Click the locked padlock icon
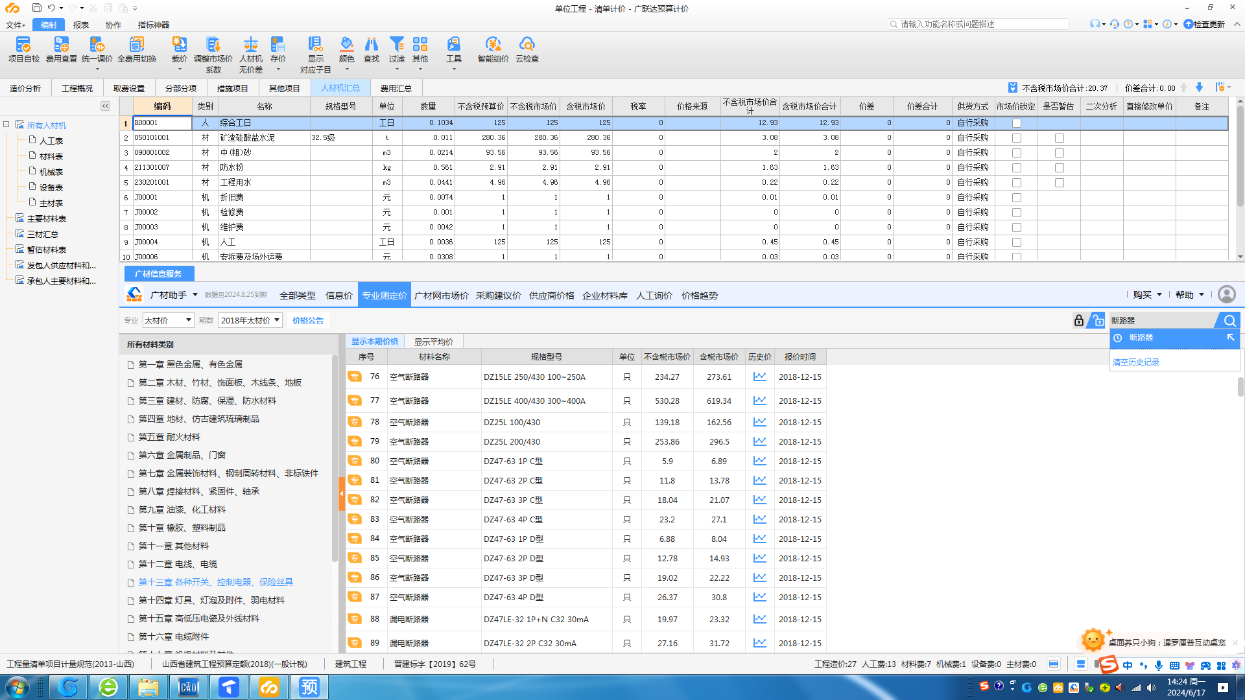The image size is (1245, 700). point(1079,320)
